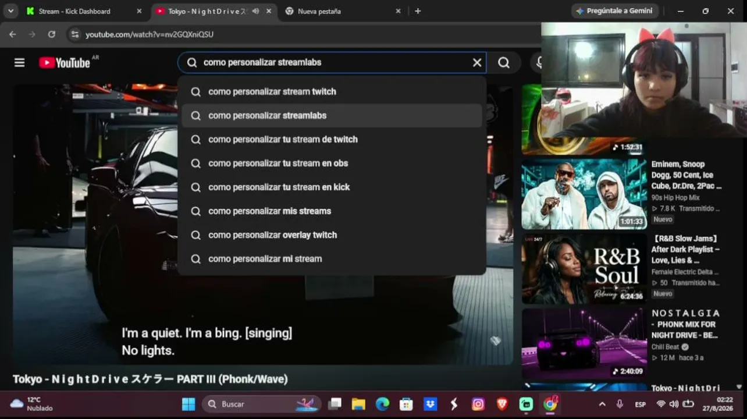Open Task View on the taskbar

pos(335,404)
